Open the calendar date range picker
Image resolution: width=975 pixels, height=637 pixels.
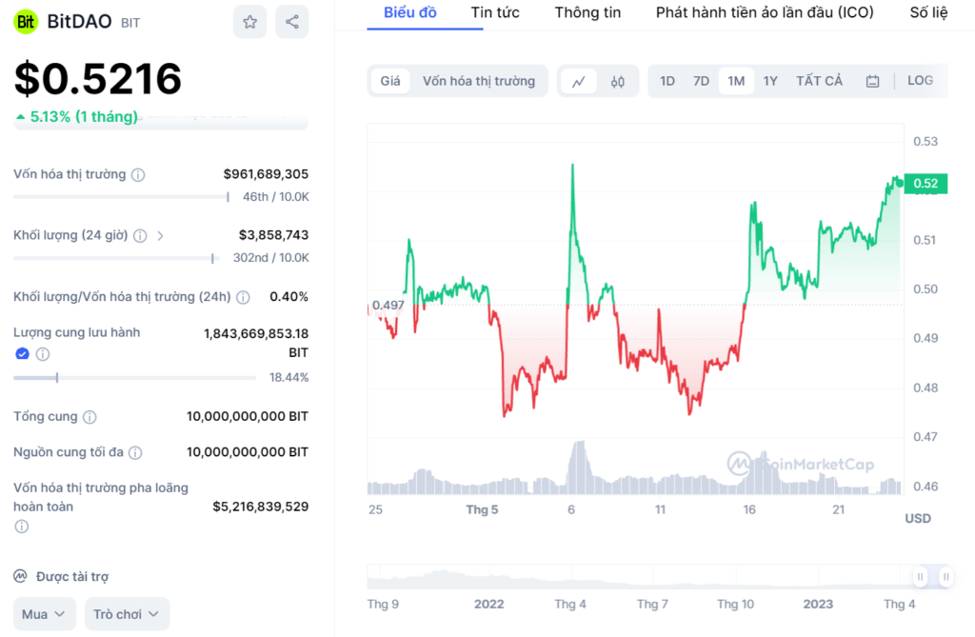click(x=872, y=82)
